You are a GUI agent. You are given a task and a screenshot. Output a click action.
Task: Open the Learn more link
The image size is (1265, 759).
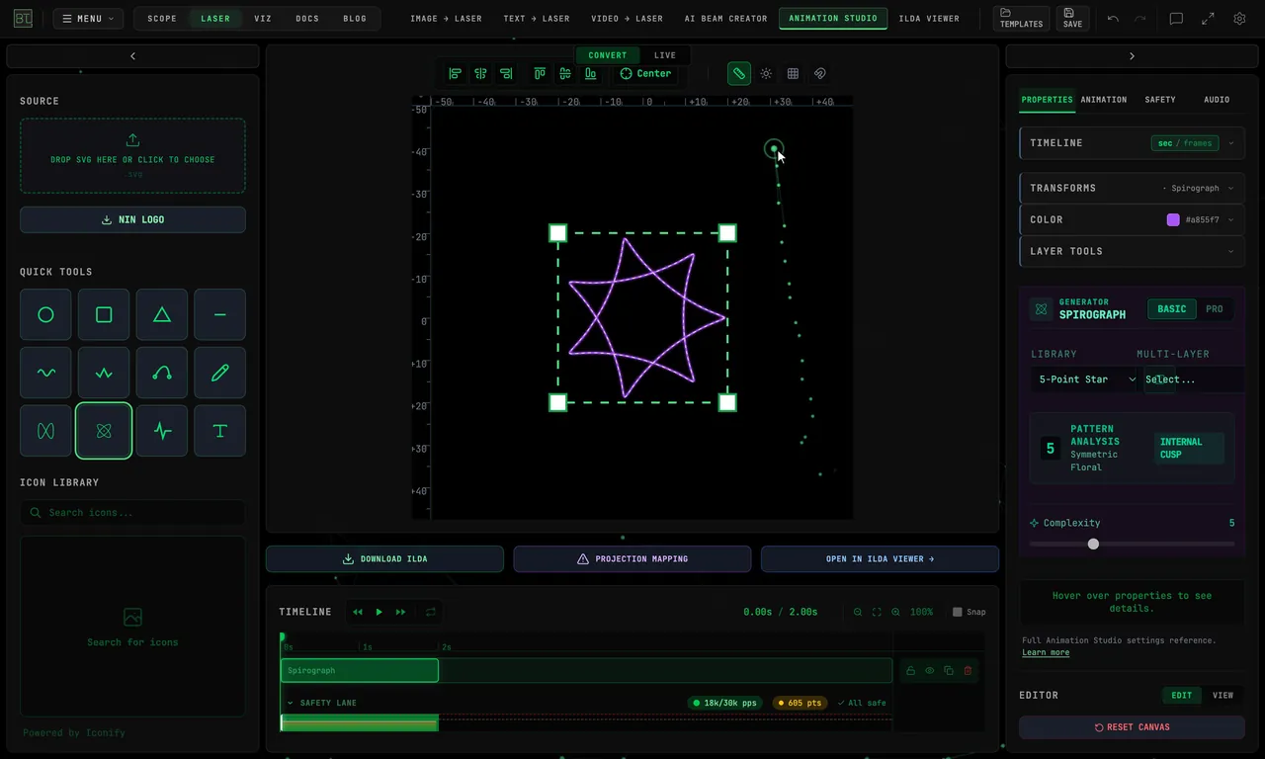(x=1046, y=652)
